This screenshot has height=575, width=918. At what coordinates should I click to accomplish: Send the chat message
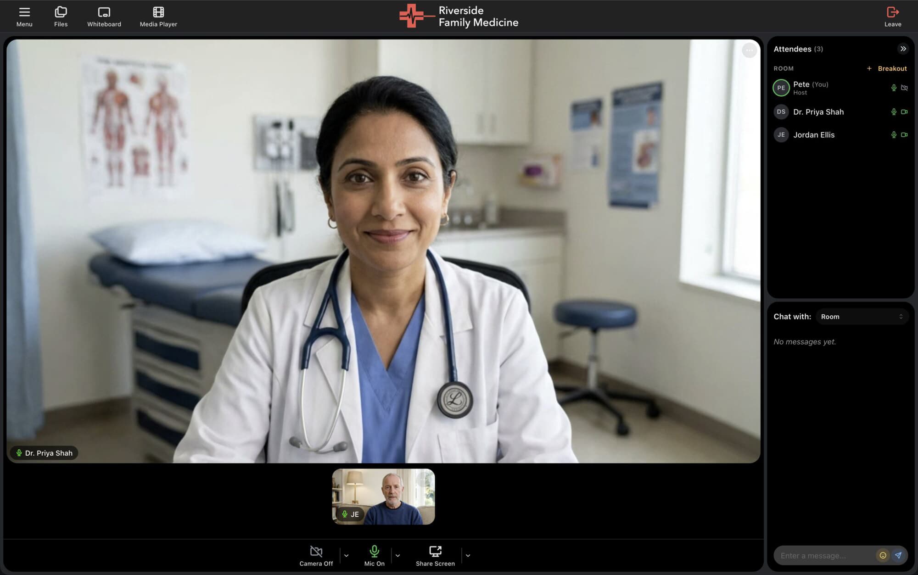(x=898, y=555)
